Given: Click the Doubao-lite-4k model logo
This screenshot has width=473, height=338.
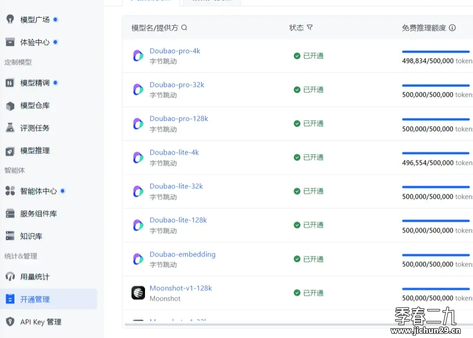Looking at the screenshot, I should tap(138, 157).
